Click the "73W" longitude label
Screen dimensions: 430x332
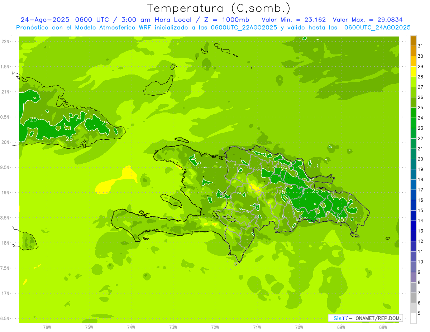click(x=173, y=327)
